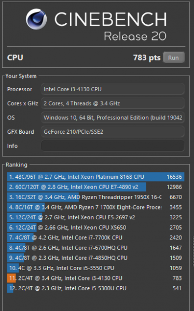The height and width of the screenshot is (311, 194).
Task: Click the score 541 in ranking list
Action: coord(177,288)
